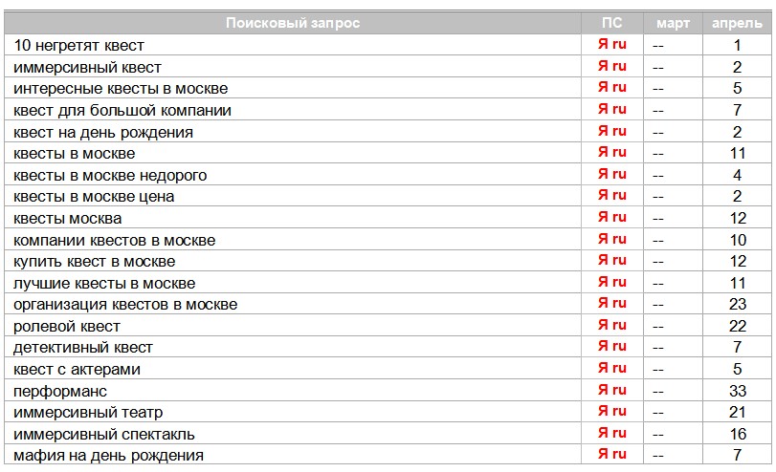The height and width of the screenshot is (472, 776).
Task: Click Yandex icon in «детективный квест» row
Action: 612,347
